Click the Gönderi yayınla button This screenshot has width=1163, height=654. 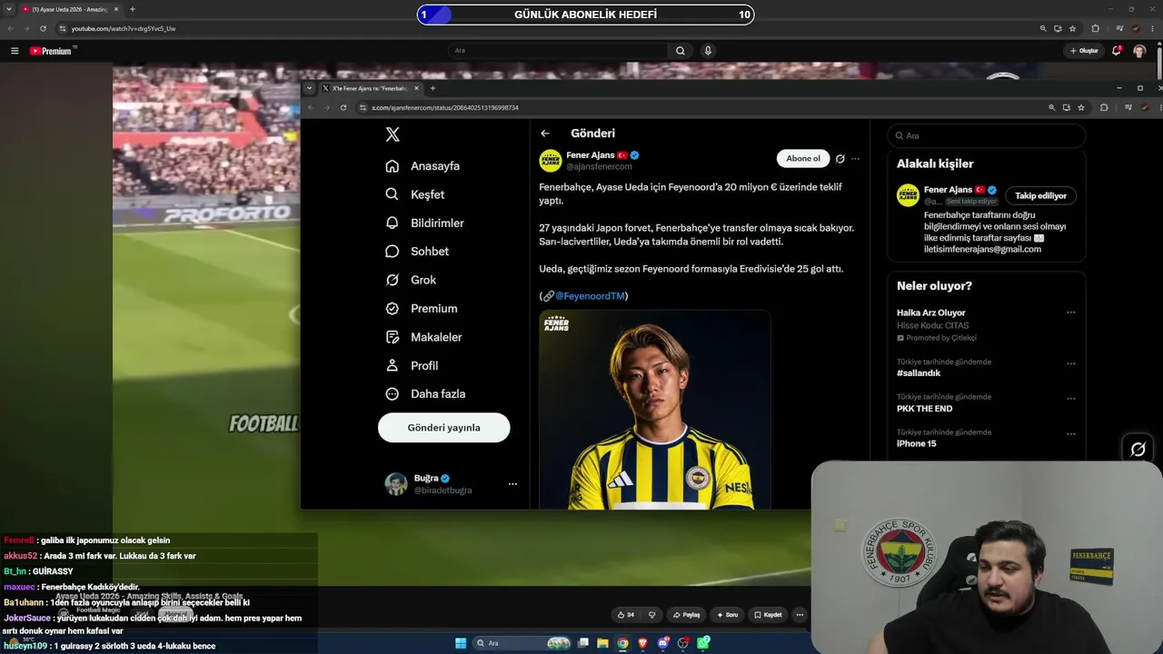pos(444,428)
